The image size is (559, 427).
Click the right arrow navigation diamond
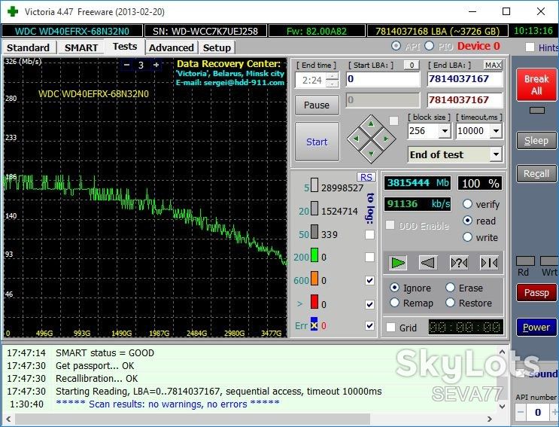tap(386, 139)
